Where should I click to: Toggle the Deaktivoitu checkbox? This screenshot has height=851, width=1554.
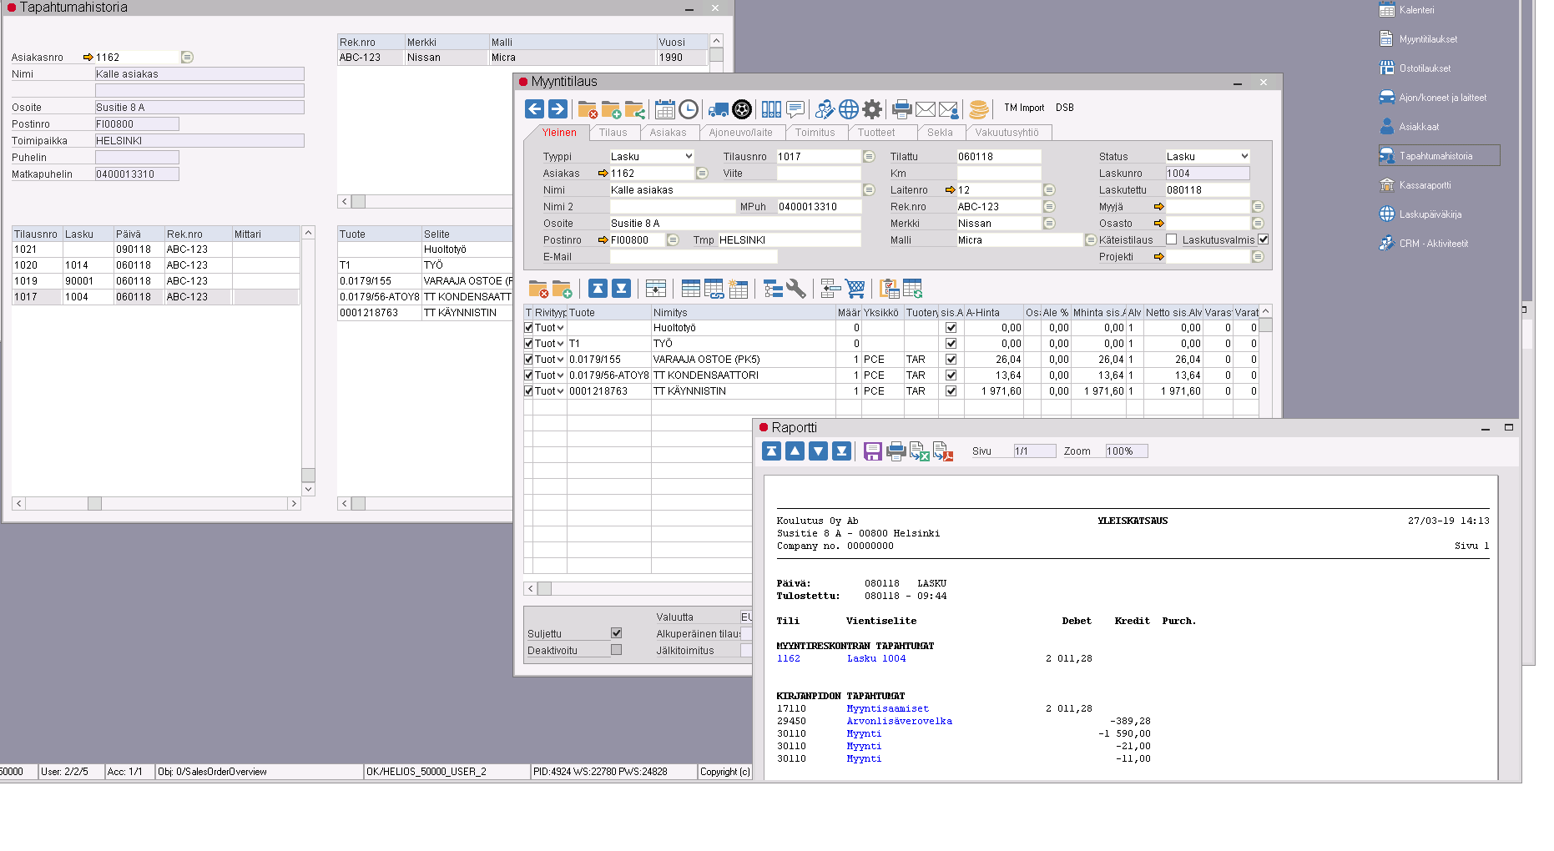coord(616,650)
